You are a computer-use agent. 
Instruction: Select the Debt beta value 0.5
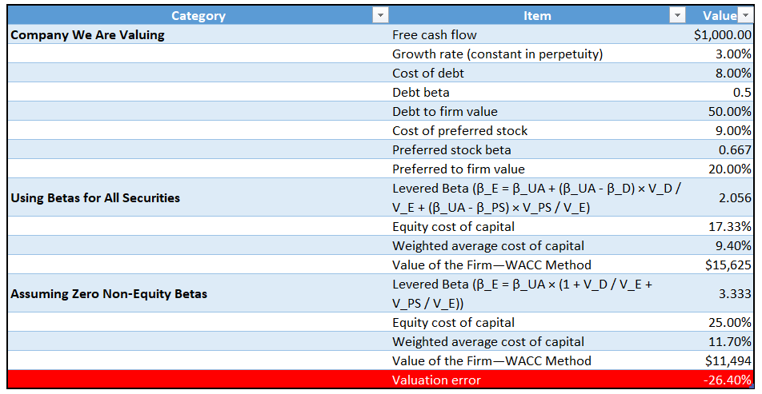[x=741, y=93]
